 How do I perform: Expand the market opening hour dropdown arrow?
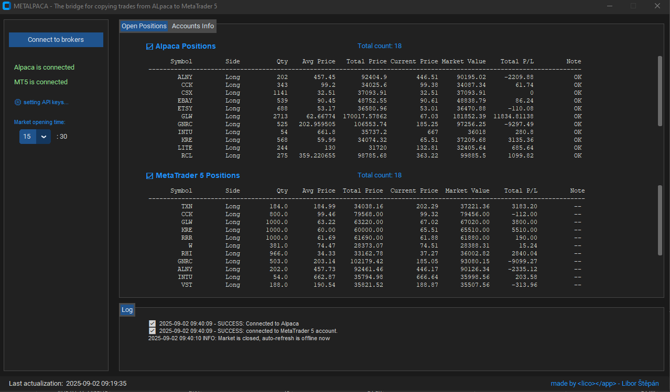(44, 137)
